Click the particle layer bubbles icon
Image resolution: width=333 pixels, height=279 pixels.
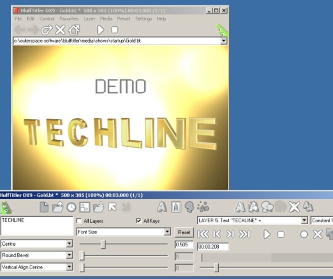pyautogui.click(x=203, y=207)
